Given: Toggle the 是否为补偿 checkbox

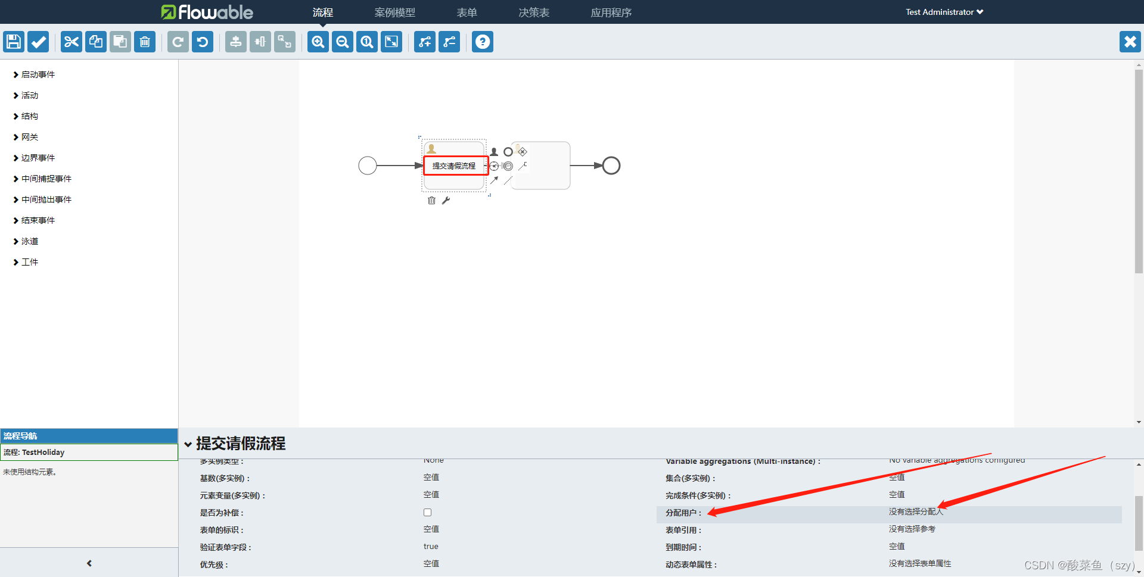Looking at the screenshot, I should tap(427, 512).
